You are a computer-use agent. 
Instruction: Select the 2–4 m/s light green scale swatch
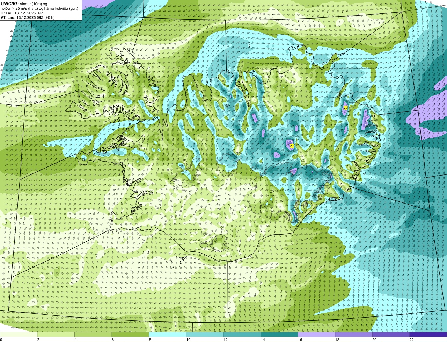(56, 335)
